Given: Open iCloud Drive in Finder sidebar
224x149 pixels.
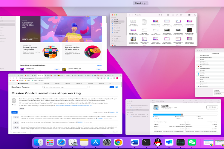Looking at the screenshot, I should [117, 37].
